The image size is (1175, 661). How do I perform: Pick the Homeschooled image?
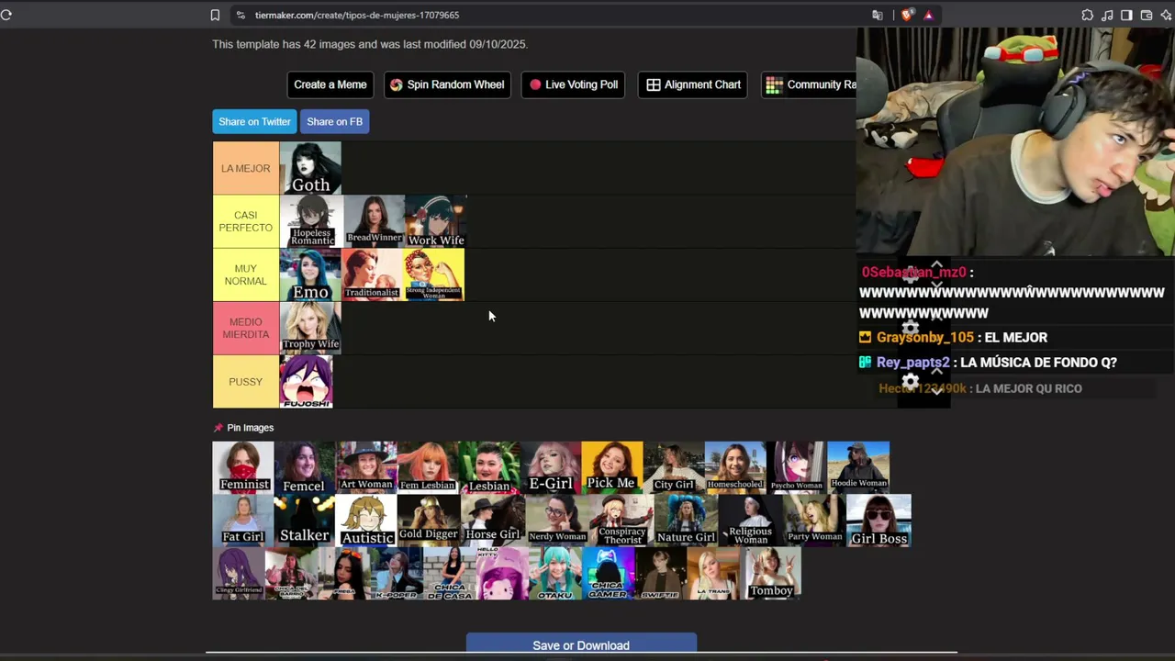click(735, 467)
